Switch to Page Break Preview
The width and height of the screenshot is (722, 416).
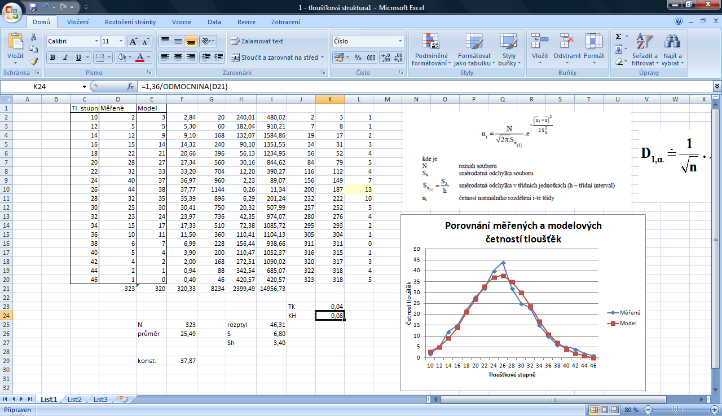[x=615, y=410]
